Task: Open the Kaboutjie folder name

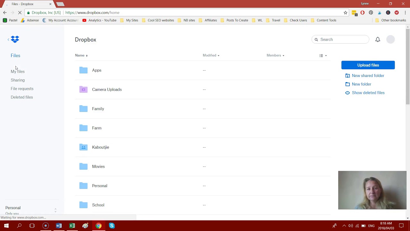Action: point(101,147)
